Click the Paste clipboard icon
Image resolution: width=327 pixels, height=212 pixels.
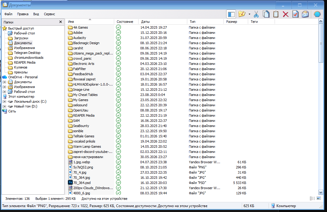[276, 14]
